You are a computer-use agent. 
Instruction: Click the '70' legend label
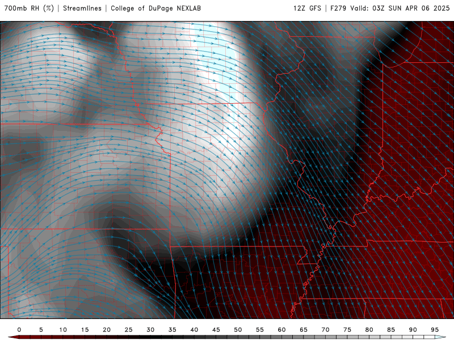(x=325, y=330)
